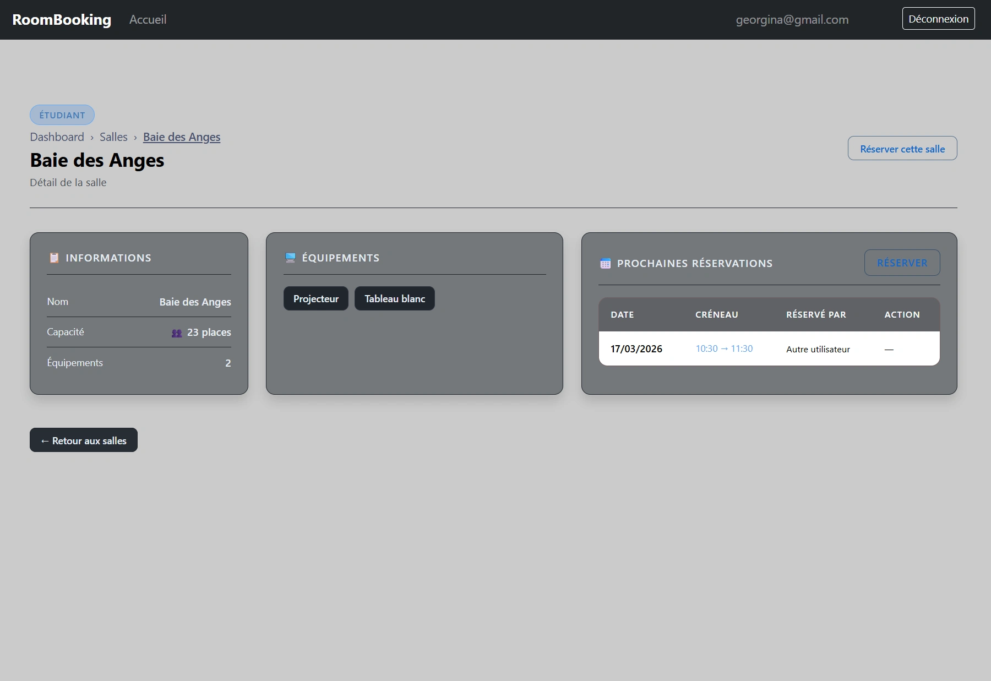Navigate to Salles breadcrumb
991x681 pixels.
[x=113, y=137]
